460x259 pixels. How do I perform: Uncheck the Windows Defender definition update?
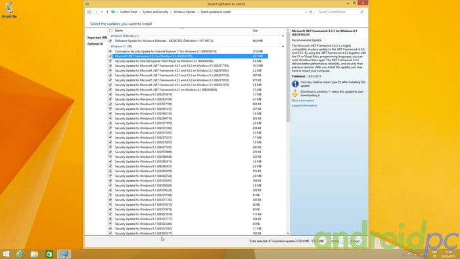110,41
